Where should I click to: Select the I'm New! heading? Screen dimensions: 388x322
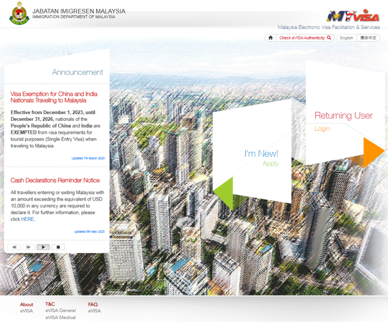261,154
